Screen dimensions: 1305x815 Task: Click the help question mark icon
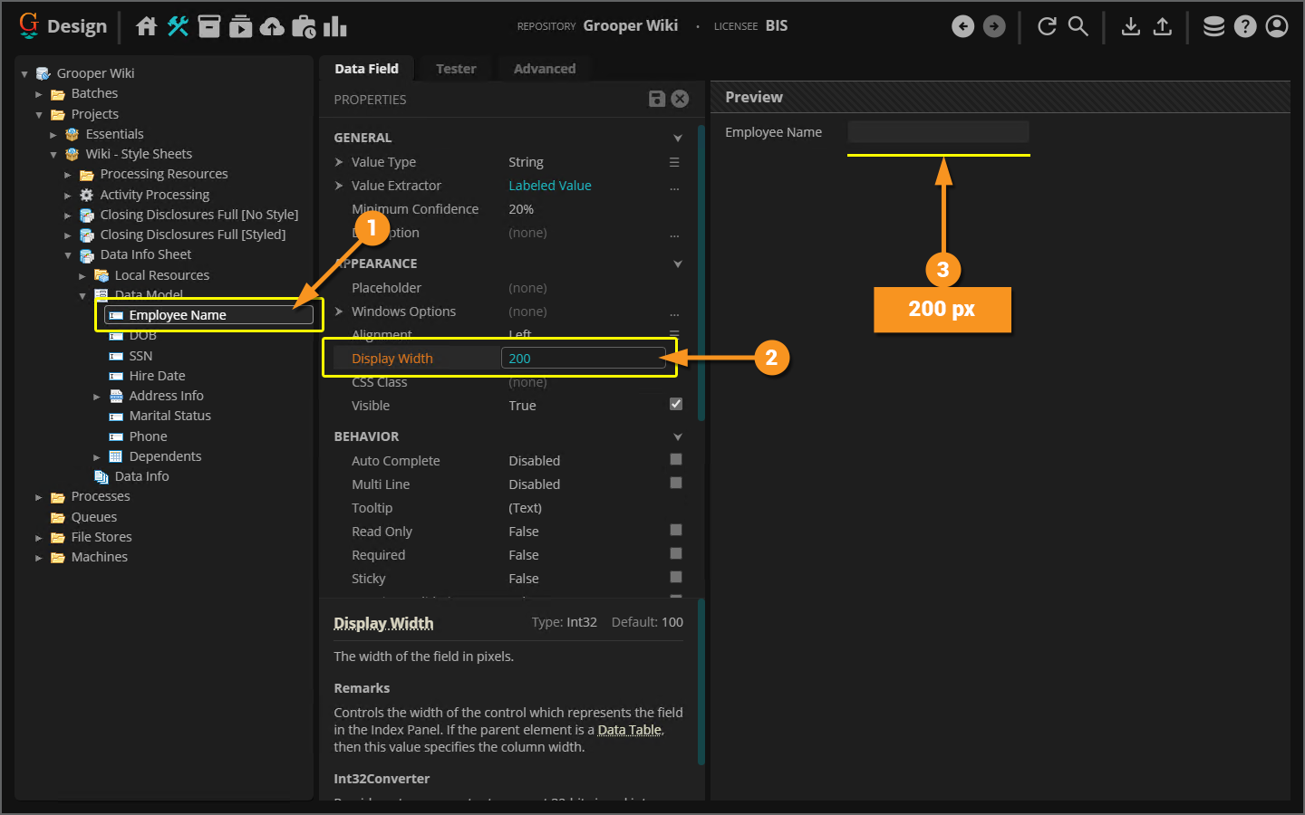pyautogui.click(x=1245, y=26)
